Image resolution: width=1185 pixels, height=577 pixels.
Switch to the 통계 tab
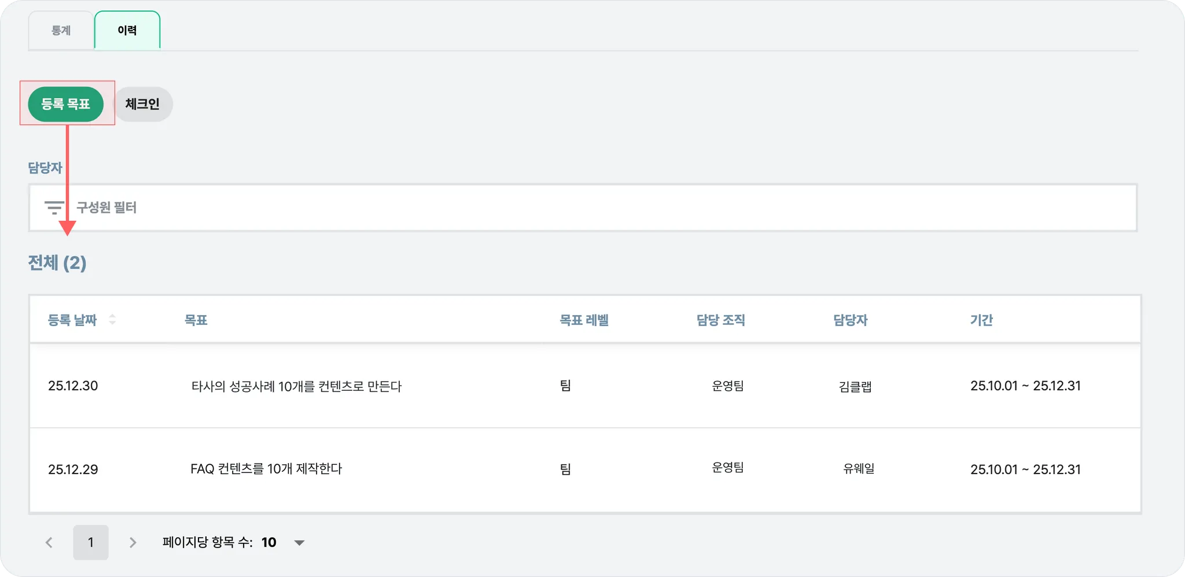click(61, 31)
